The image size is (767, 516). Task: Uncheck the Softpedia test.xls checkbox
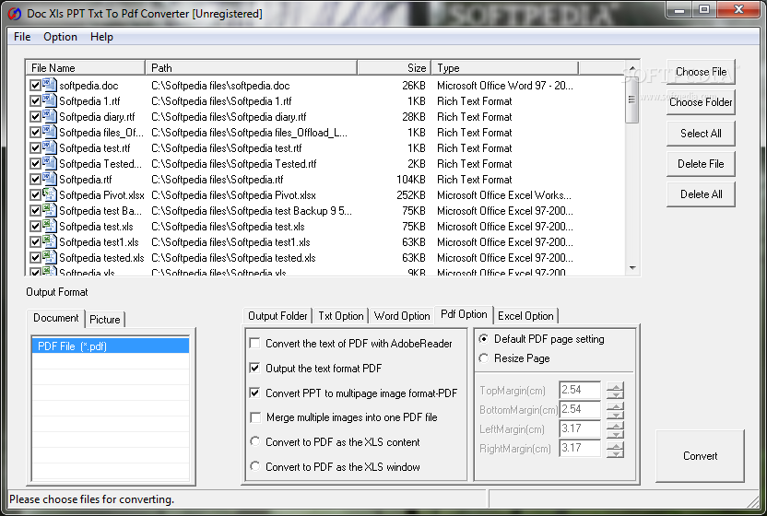(x=35, y=227)
